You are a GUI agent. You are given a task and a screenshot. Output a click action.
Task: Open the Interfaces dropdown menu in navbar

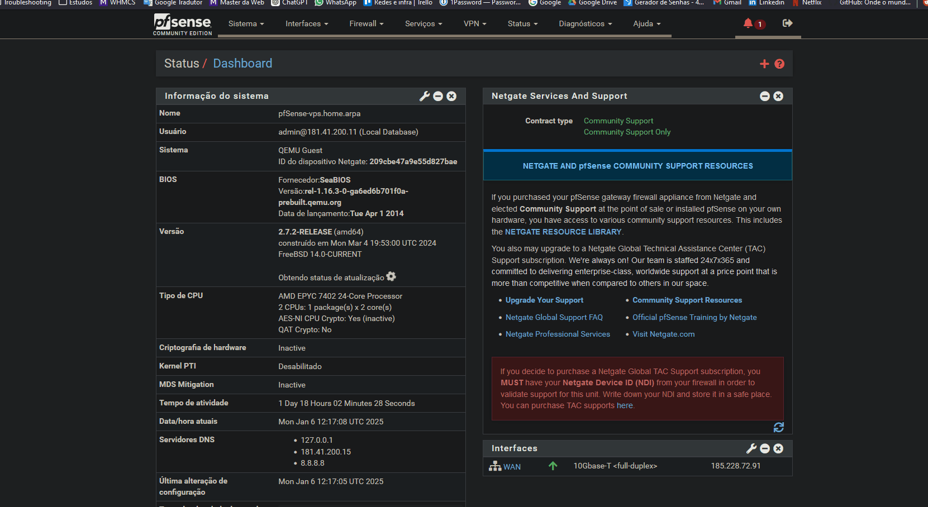pyautogui.click(x=307, y=23)
